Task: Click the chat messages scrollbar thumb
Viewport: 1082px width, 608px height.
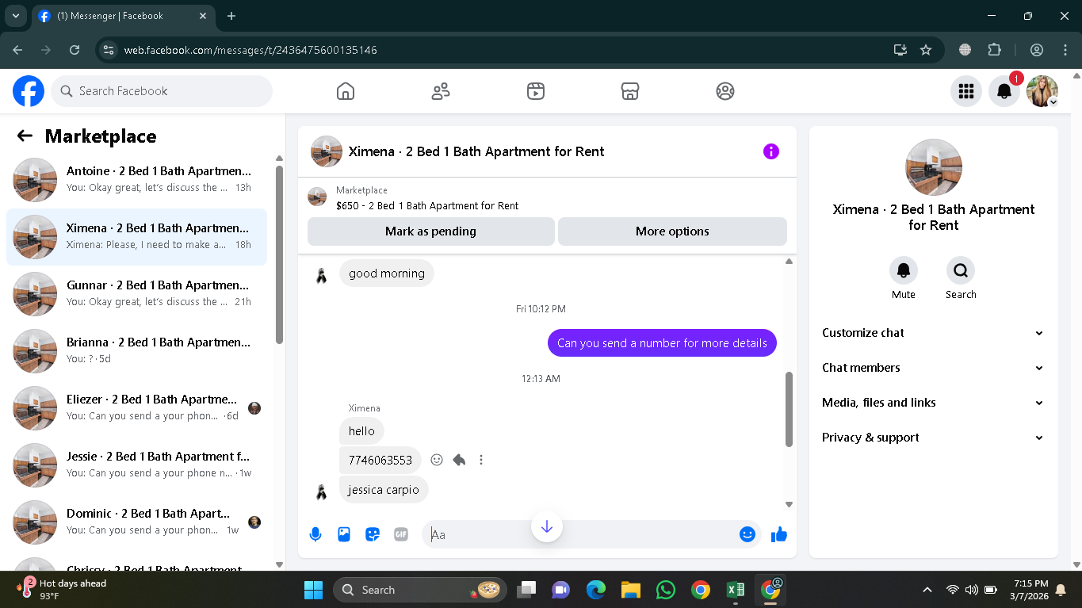Action: [x=789, y=409]
